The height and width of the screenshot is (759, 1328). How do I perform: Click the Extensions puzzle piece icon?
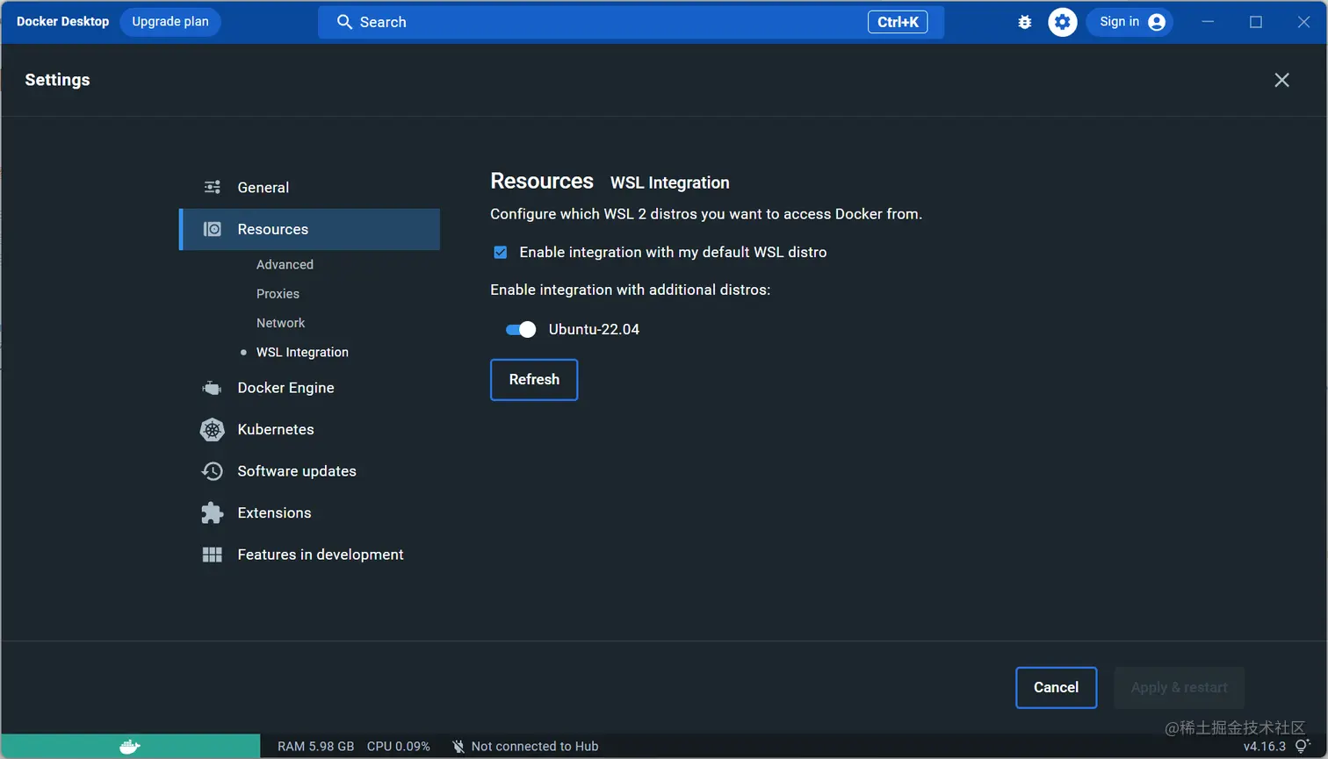click(213, 512)
